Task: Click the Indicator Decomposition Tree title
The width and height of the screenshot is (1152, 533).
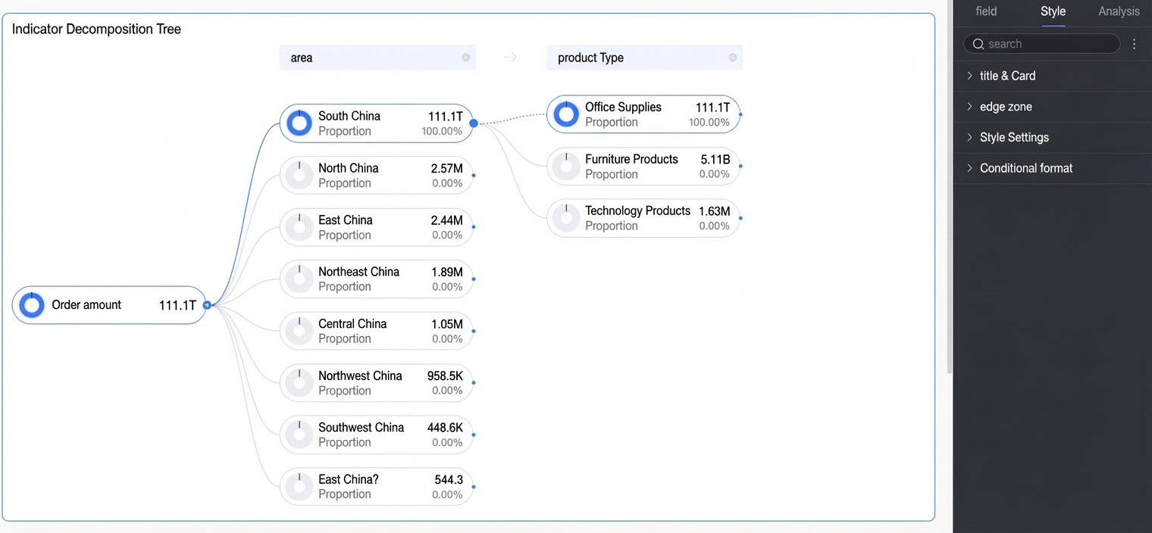Action: point(96,30)
